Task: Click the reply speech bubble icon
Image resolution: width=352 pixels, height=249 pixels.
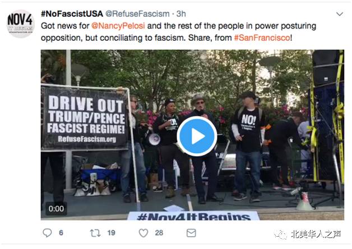Action: [x=47, y=233]
